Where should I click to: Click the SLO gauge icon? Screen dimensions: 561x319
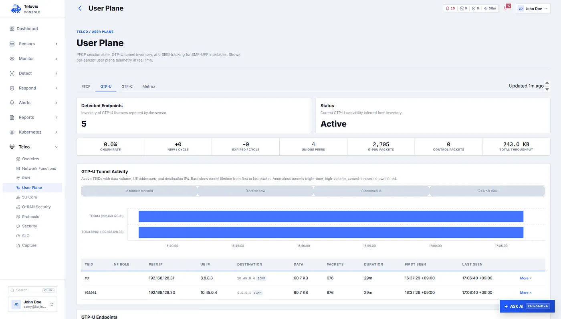click(18, 236)
